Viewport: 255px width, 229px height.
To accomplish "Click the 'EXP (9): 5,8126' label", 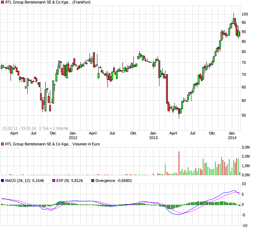I will [x=70, y=181].
